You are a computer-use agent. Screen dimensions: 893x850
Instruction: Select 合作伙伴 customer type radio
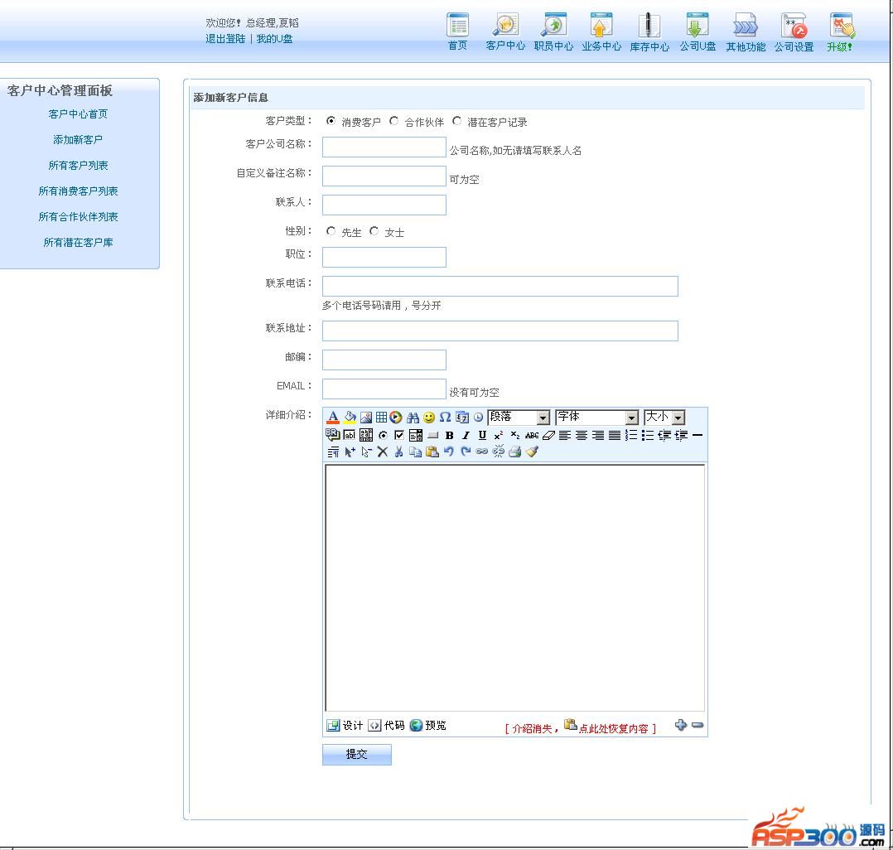[394, 121]
